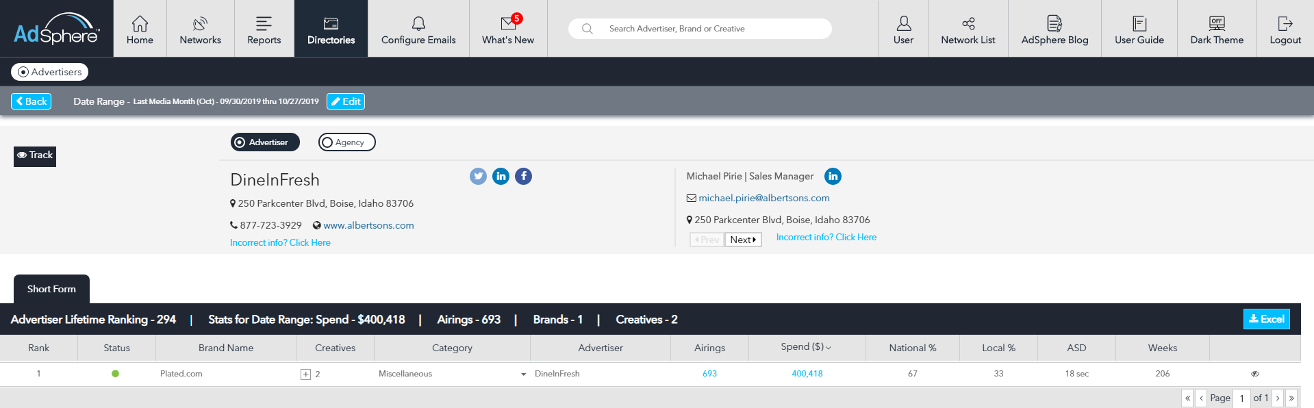The width and height of the screenshot is (1314, 408).
Task: Open the michael.pirie@albertsons.com email link
Action: [763, 198]
